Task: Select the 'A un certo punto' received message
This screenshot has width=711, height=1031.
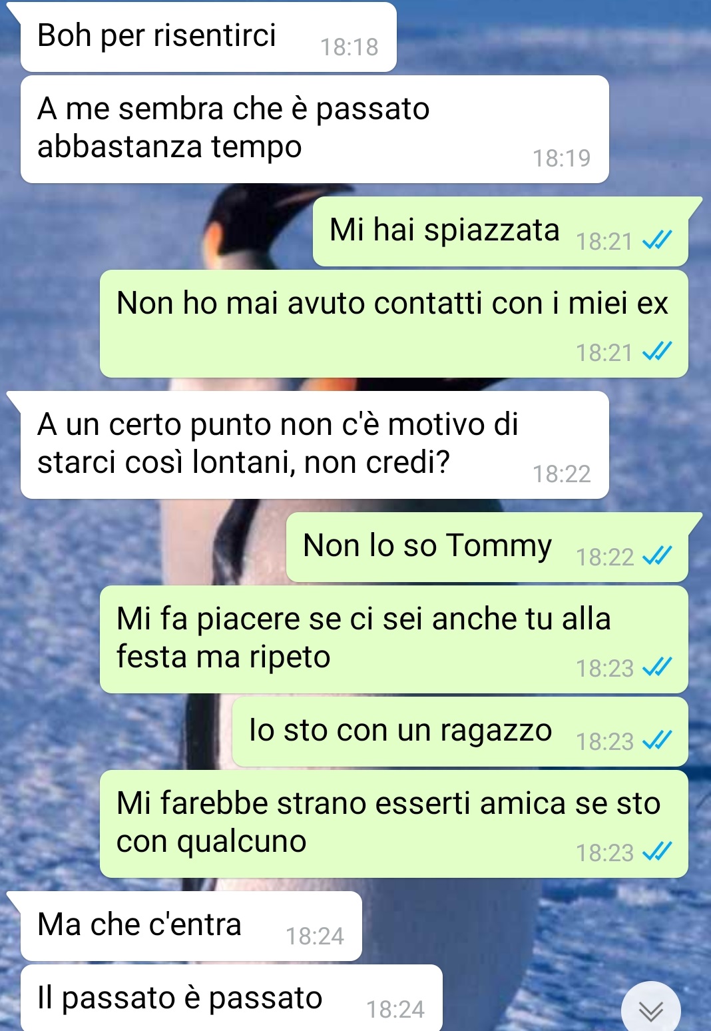Action: coord(315,445)
